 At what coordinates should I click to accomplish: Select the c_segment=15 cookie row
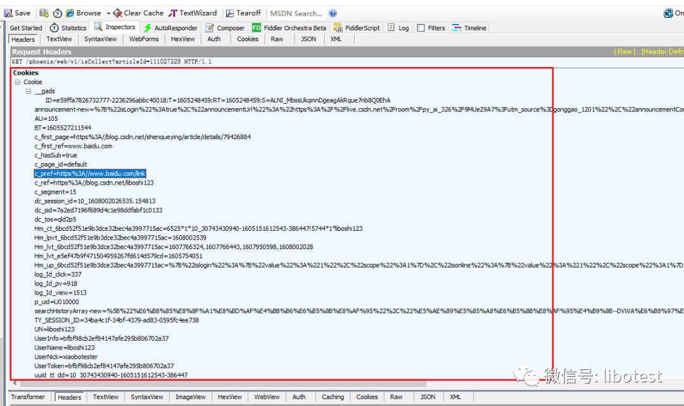coord(55,192)
